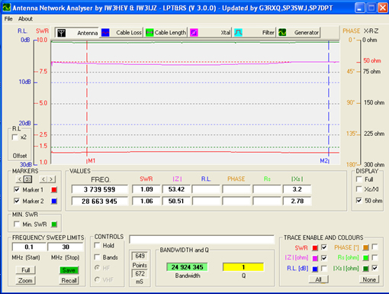Click the MHz Start frequency field
This screenshot has height=294, width=389.
click(29, 247)
